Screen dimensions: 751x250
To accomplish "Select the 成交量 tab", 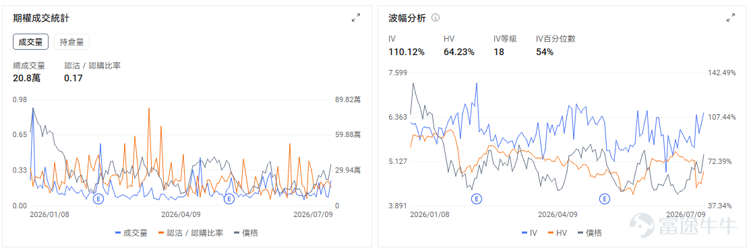I will click(x=30, y=42).
